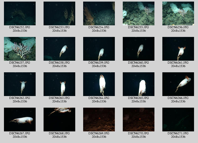Screen dimensions: 198x143
Task: Click the DSCN6271.JPG filename label
Action: pyautogui.click(x=178, y=133)
